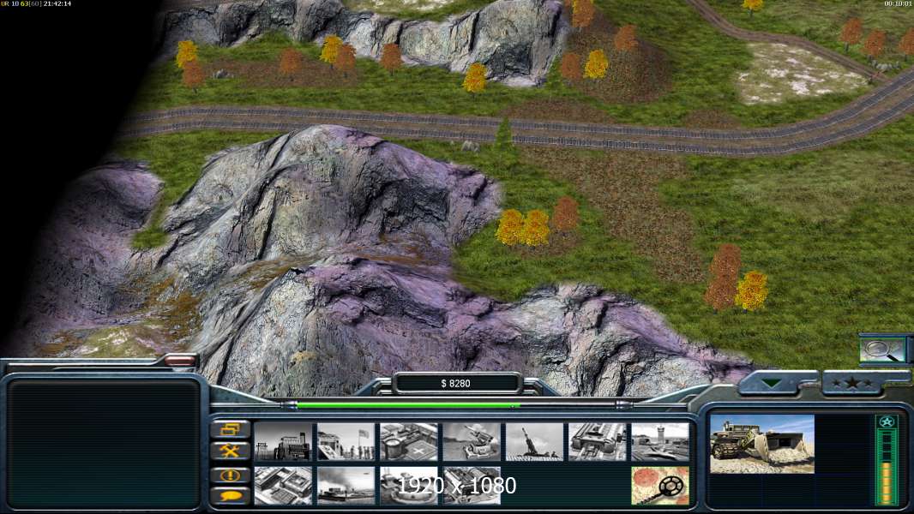914x514 pixels.
Task: Build a Supply Drop Zone
Action: tap(346, 486)
